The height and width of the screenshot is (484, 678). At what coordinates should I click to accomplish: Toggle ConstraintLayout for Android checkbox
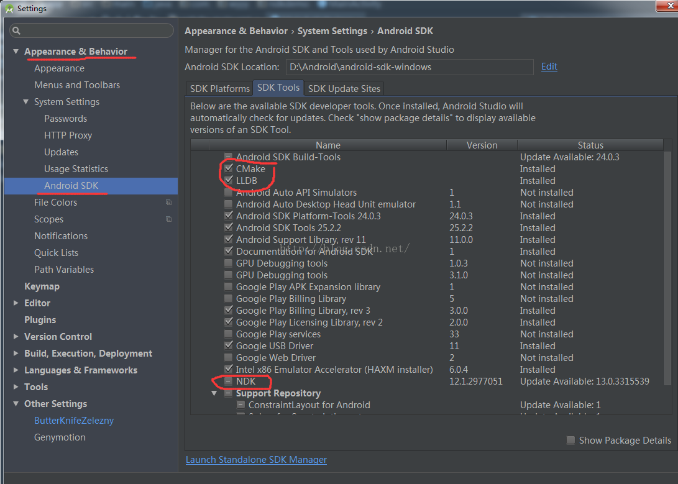241,405
